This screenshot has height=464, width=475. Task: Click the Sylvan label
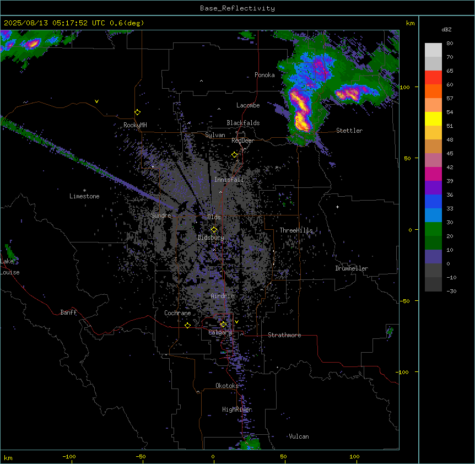[x=215, y=135]
